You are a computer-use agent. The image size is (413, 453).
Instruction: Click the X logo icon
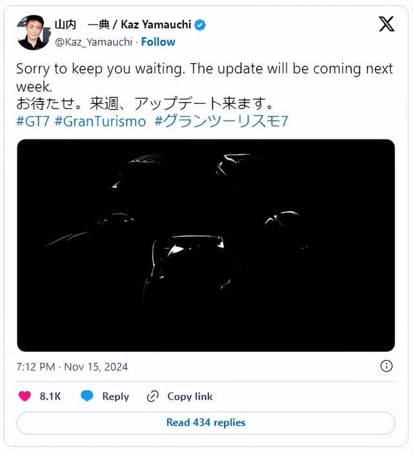[x=387, y=25]
